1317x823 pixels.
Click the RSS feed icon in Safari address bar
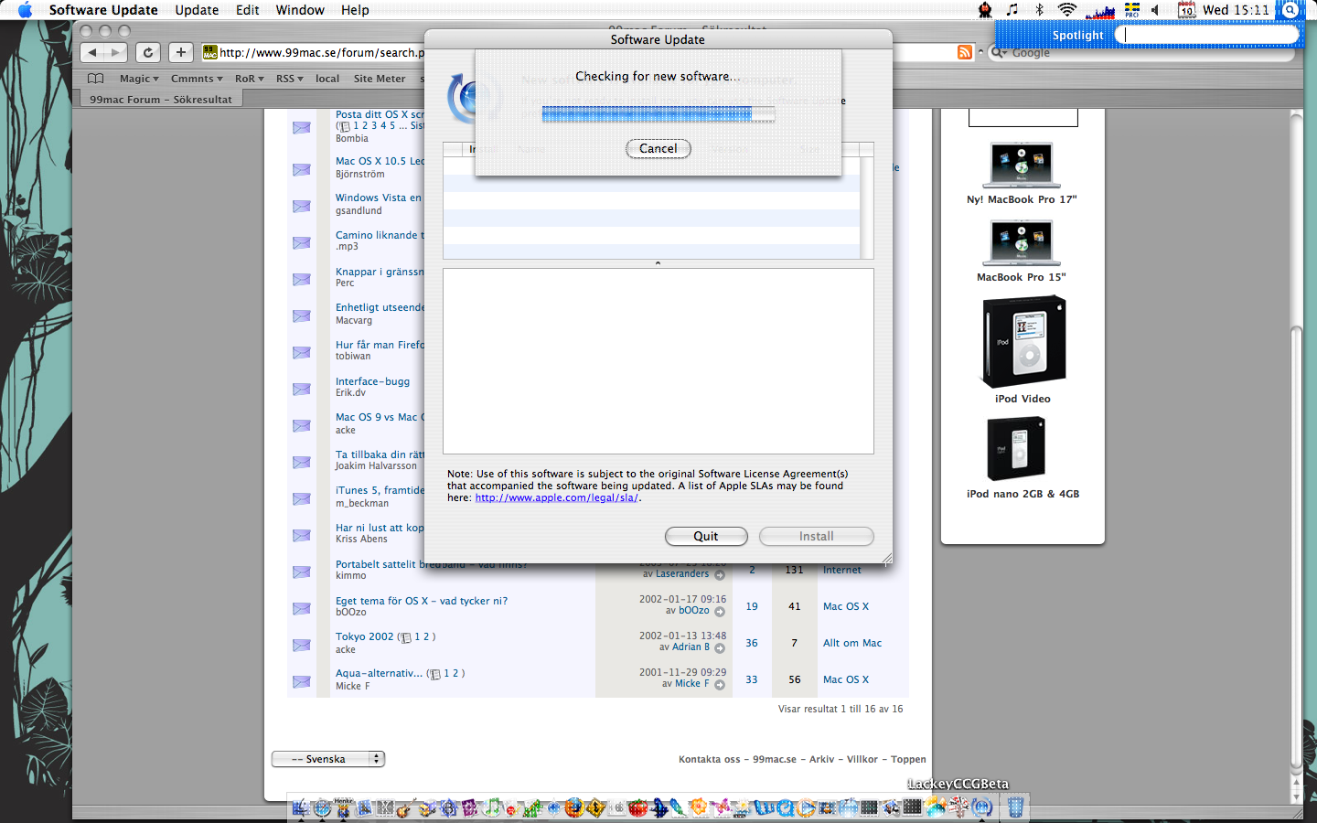pos(965,52)
